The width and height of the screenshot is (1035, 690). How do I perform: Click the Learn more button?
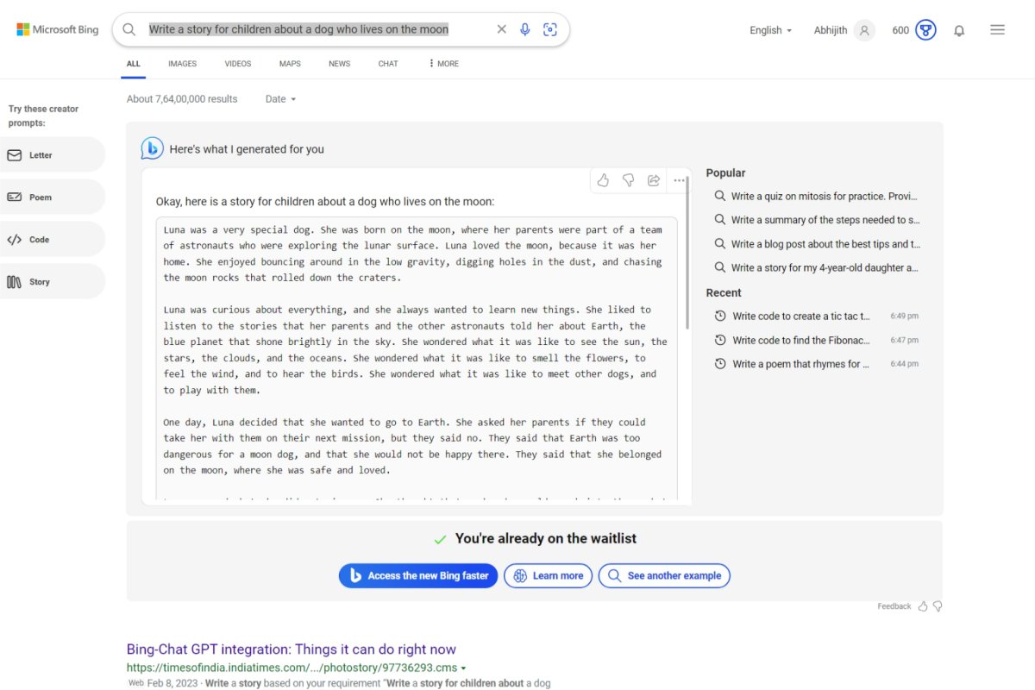549,576
